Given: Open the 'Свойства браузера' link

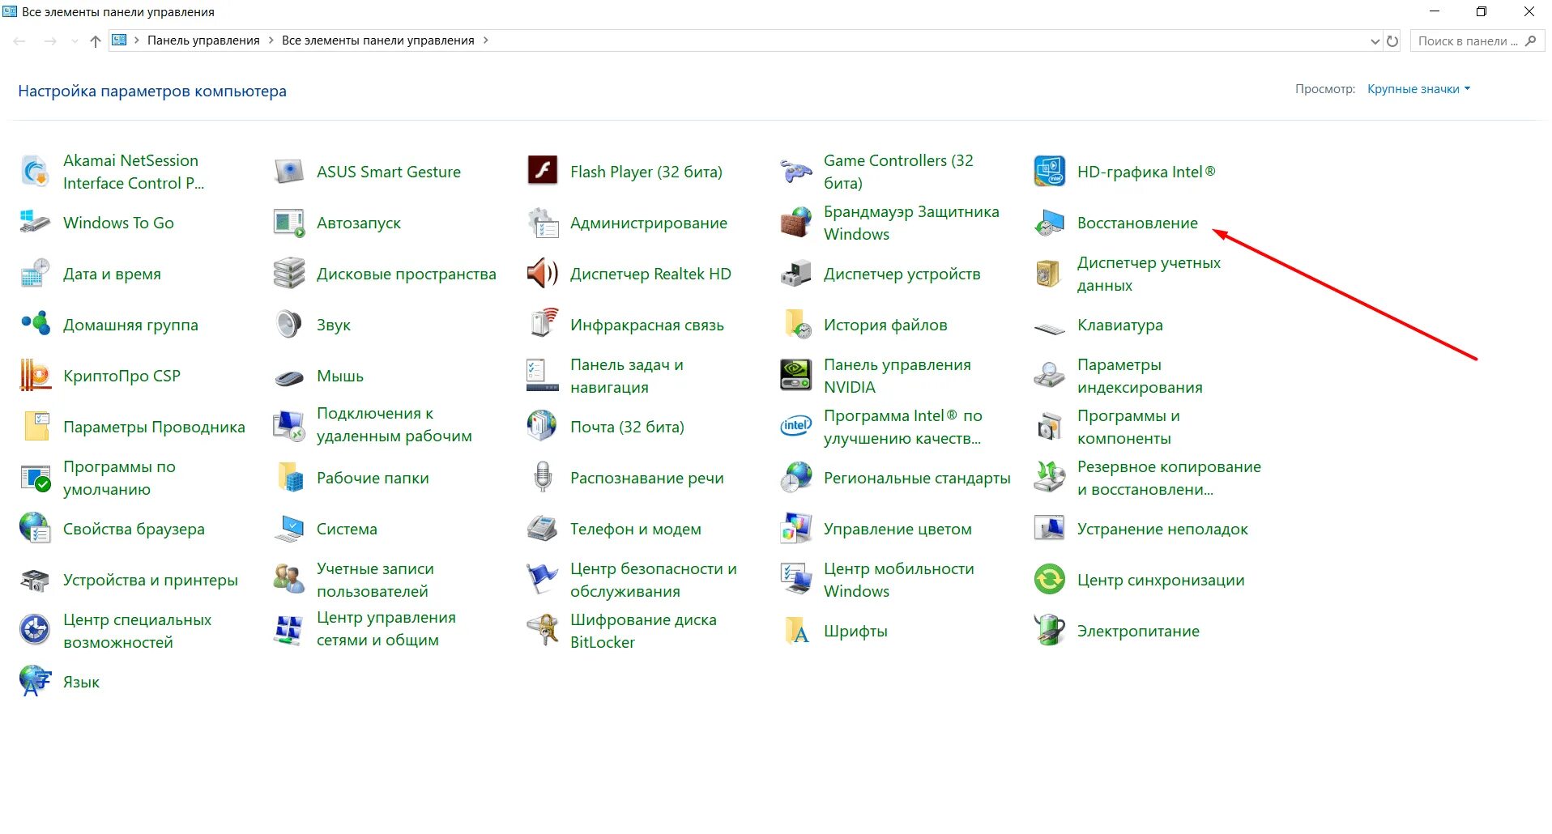Looking at the screenshot, I should [x=134, y=529].
